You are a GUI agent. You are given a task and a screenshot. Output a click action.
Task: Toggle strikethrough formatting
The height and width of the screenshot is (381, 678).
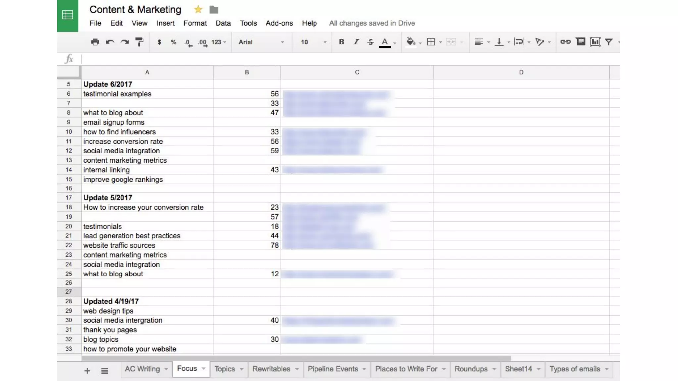[370, 42]
